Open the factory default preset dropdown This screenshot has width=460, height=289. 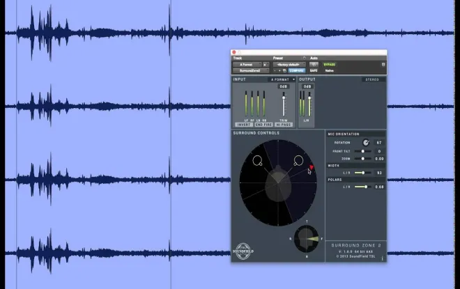pyautogui.click(x=289, y=65)
